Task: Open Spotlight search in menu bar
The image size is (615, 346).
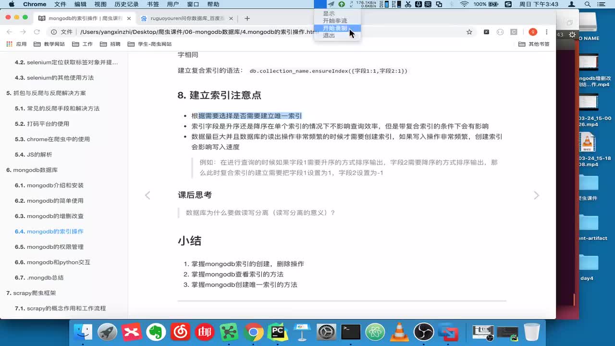Action: coord(588,4)
